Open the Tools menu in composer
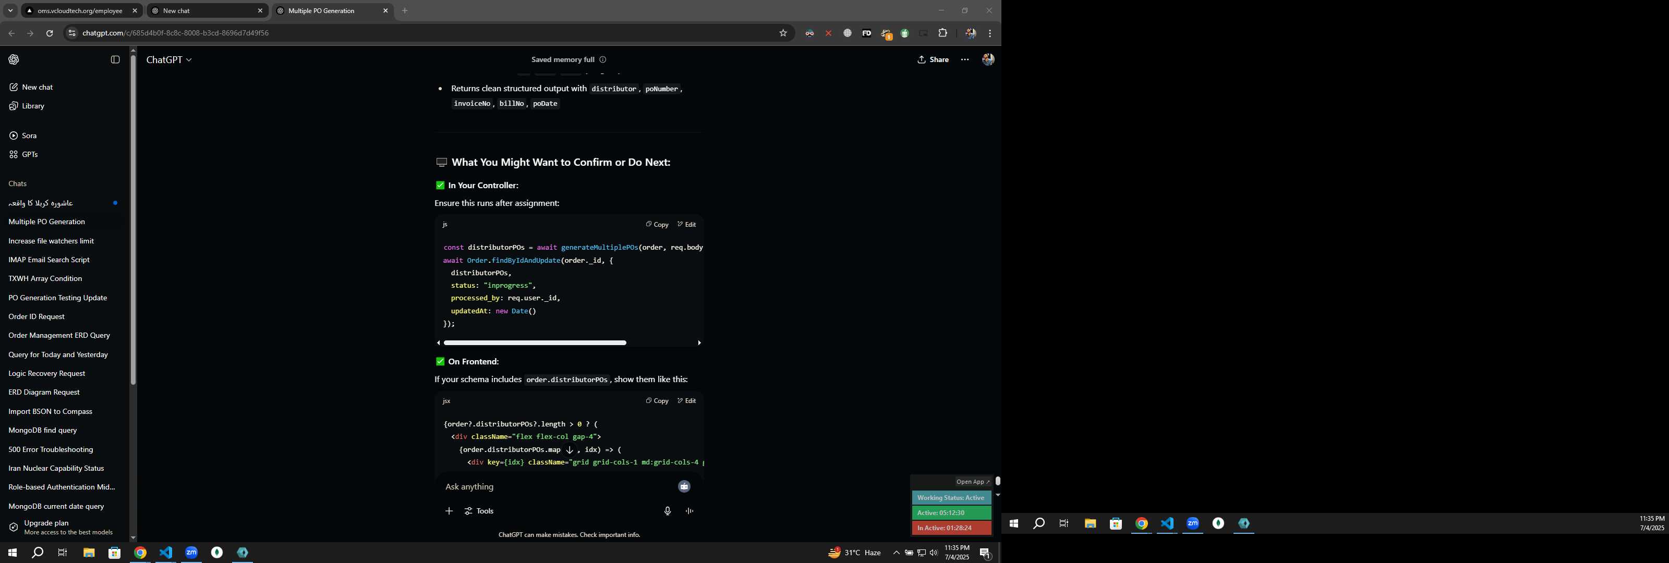Screen dimensions: 1669x563 click(x=479, y=511)
